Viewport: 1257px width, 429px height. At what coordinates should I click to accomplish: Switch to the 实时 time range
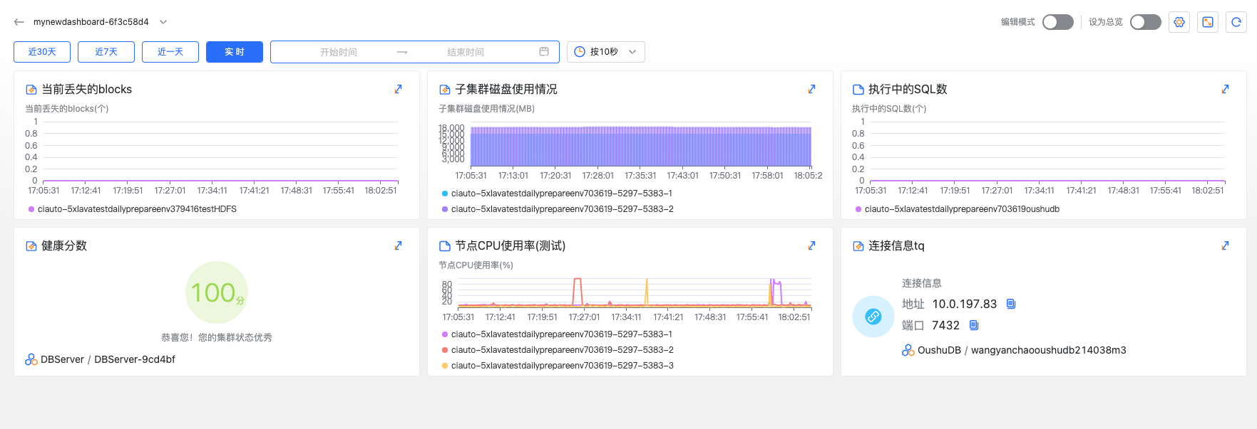pyautogui.click(x=234, y=52)
